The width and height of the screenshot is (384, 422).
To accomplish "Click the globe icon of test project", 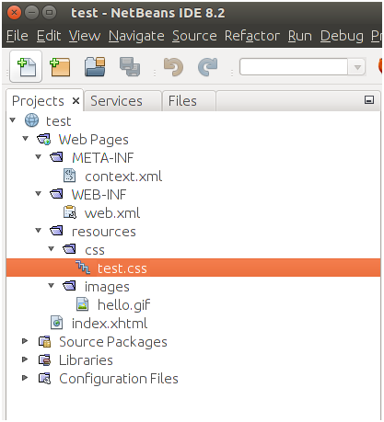I will [31, 120].
